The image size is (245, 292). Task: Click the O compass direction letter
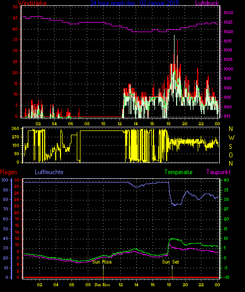point(231,155)
